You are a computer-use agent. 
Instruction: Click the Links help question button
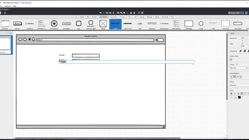pos(237,65)
